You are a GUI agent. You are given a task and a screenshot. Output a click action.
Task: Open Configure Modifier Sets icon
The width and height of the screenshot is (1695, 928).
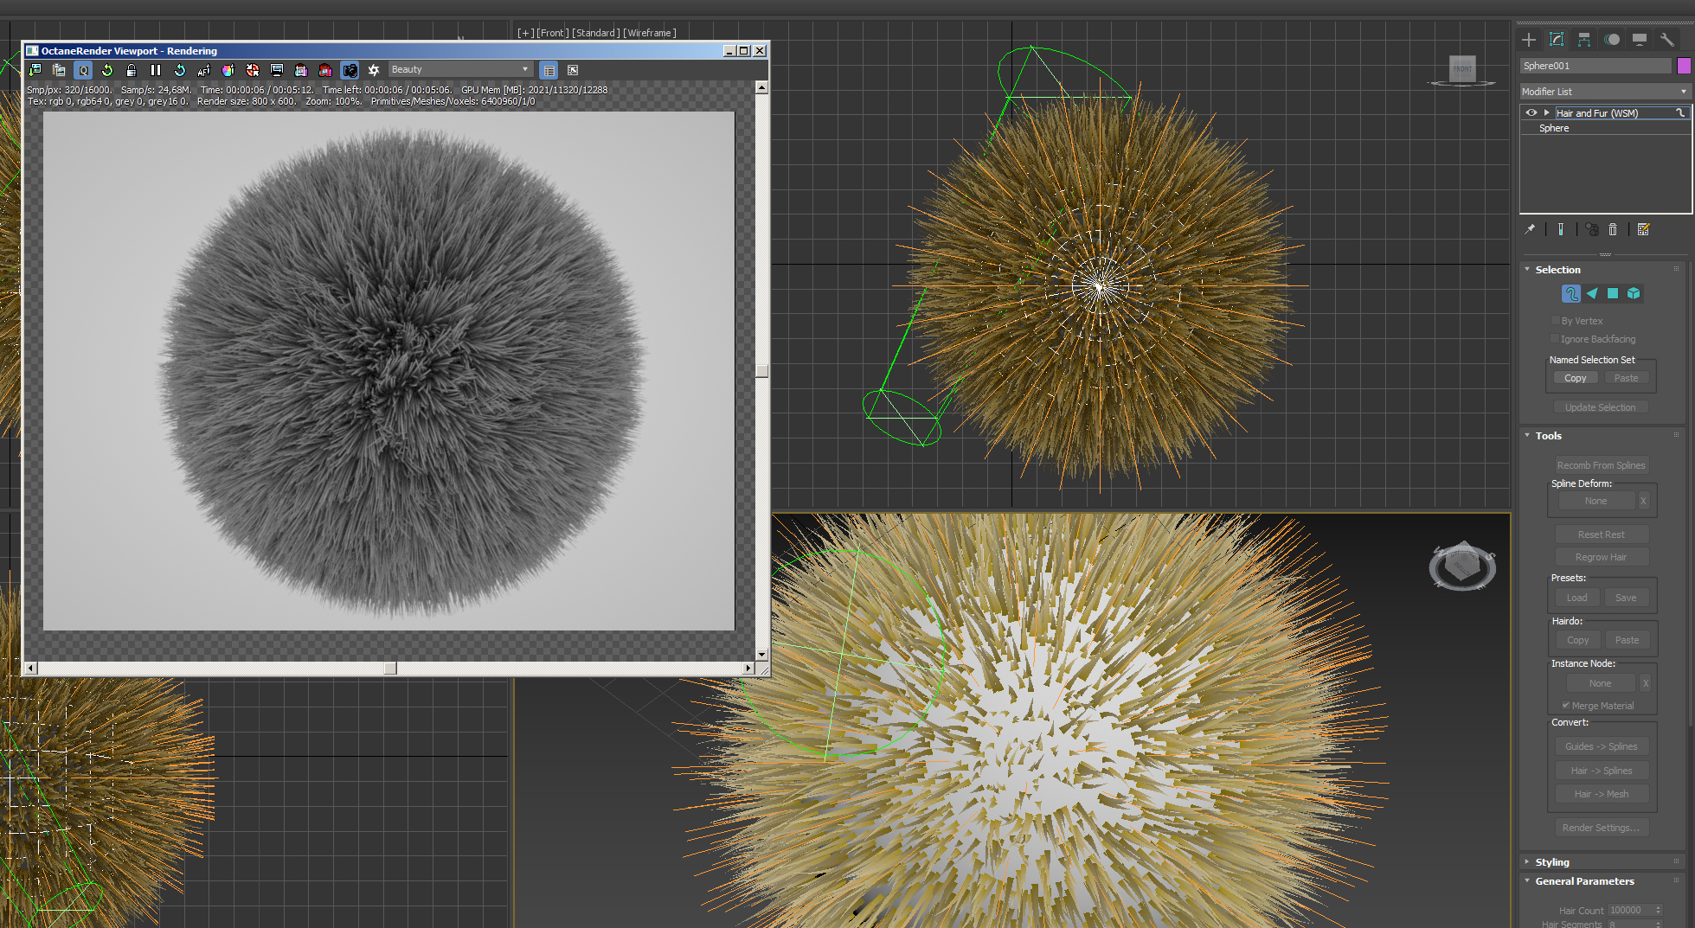pos(1644,230)
